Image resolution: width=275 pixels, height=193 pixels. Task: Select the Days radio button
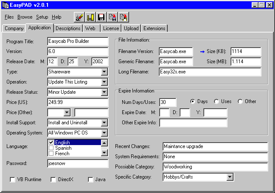(x=193, y=101)
